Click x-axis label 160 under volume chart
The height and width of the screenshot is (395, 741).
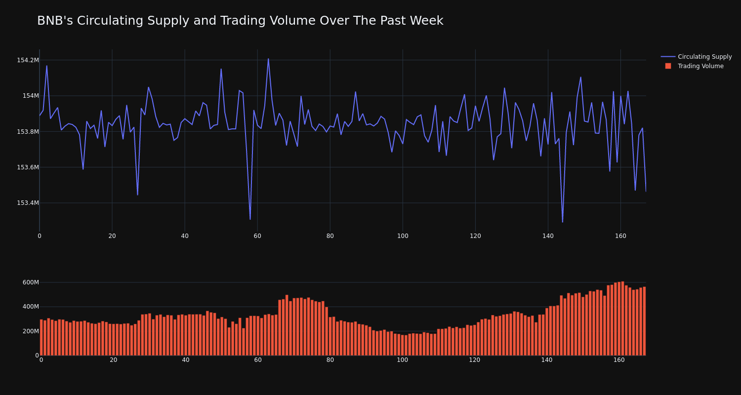click(619, 360)
